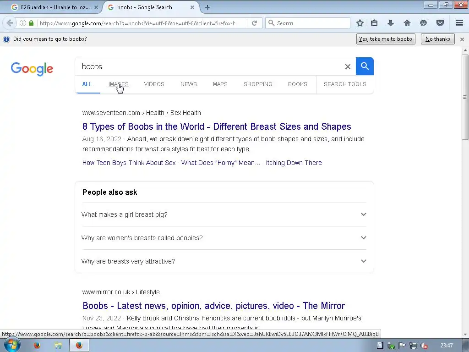
Task: Clear the Google search box with X
Action: pos(348,66)
